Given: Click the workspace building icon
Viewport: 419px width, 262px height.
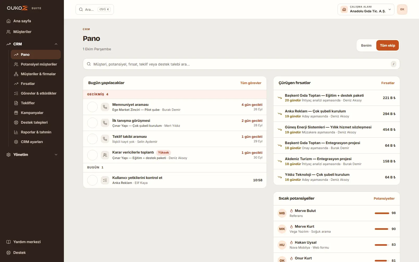Looking at the screenshot, I should click(x=344, y=9).
